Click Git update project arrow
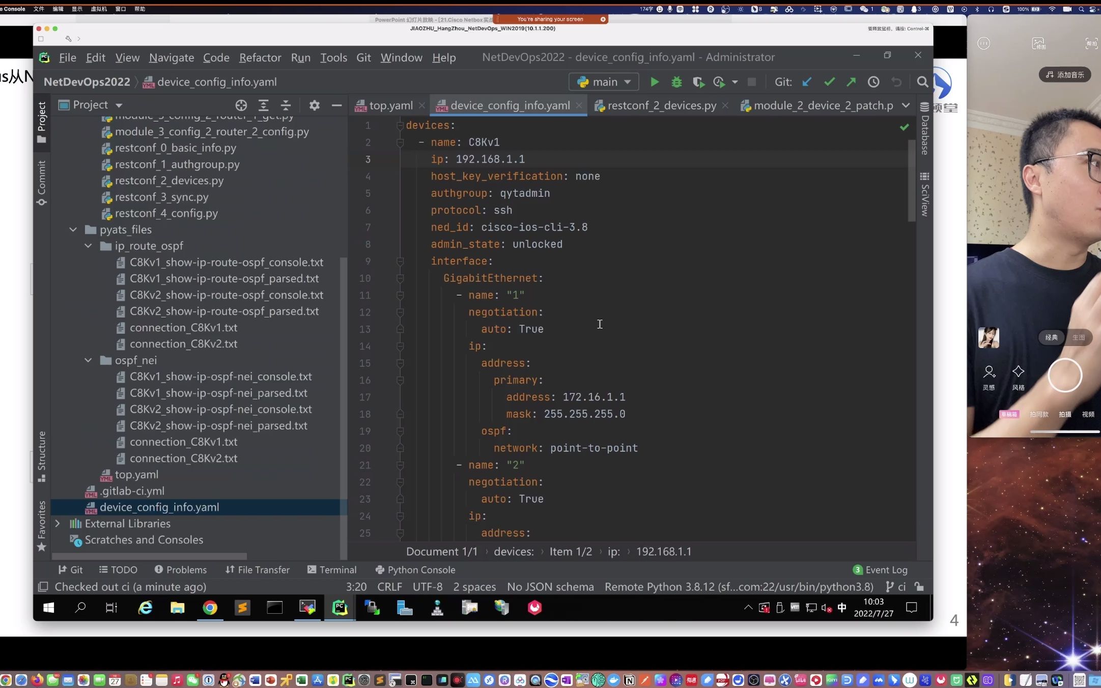 point(807,82)
